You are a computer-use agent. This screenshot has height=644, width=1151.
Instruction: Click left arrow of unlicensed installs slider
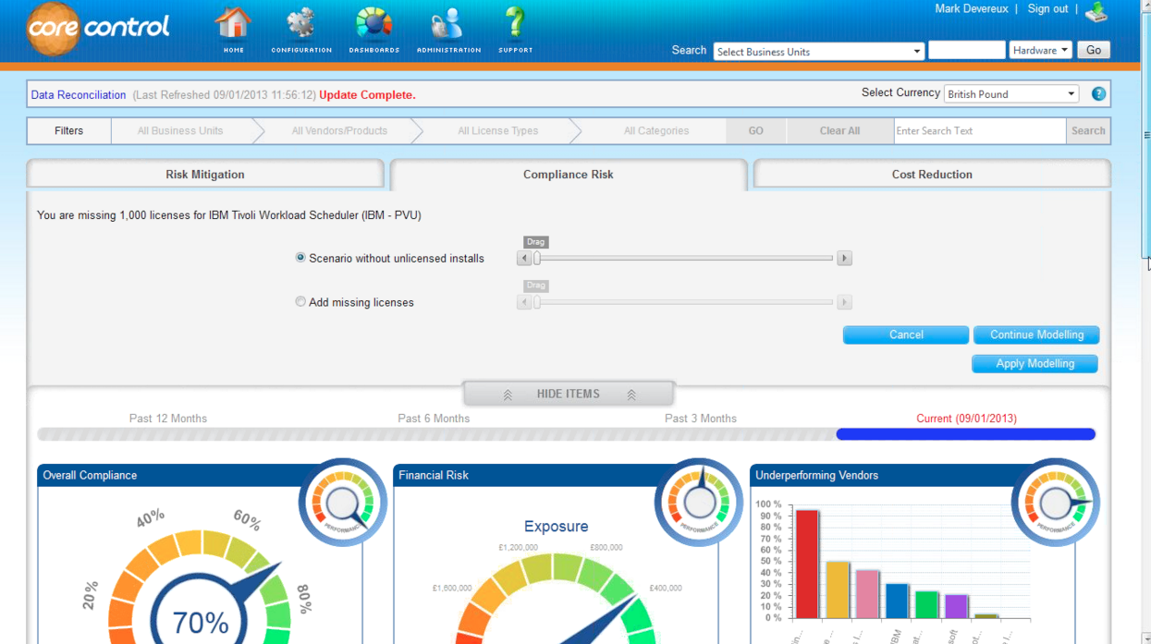(524, 259)
